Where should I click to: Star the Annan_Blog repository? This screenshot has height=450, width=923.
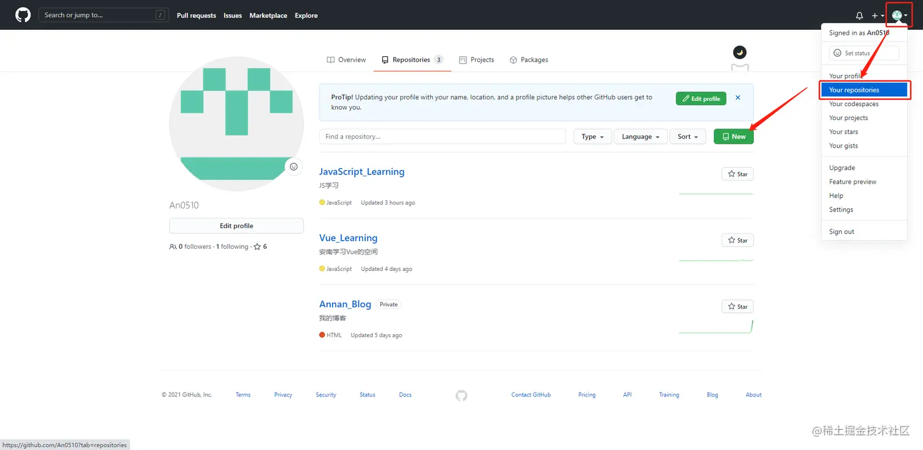click(x=737, y=307)
